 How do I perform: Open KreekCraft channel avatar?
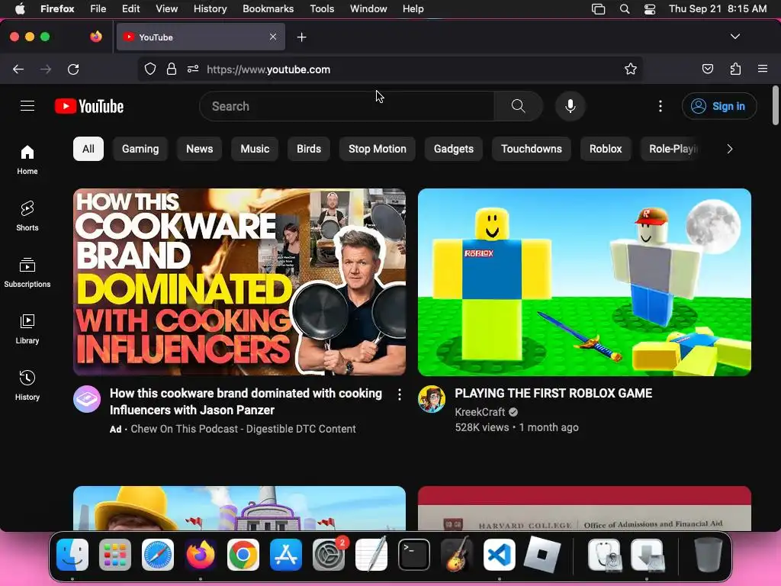click(x=432, y=398)
